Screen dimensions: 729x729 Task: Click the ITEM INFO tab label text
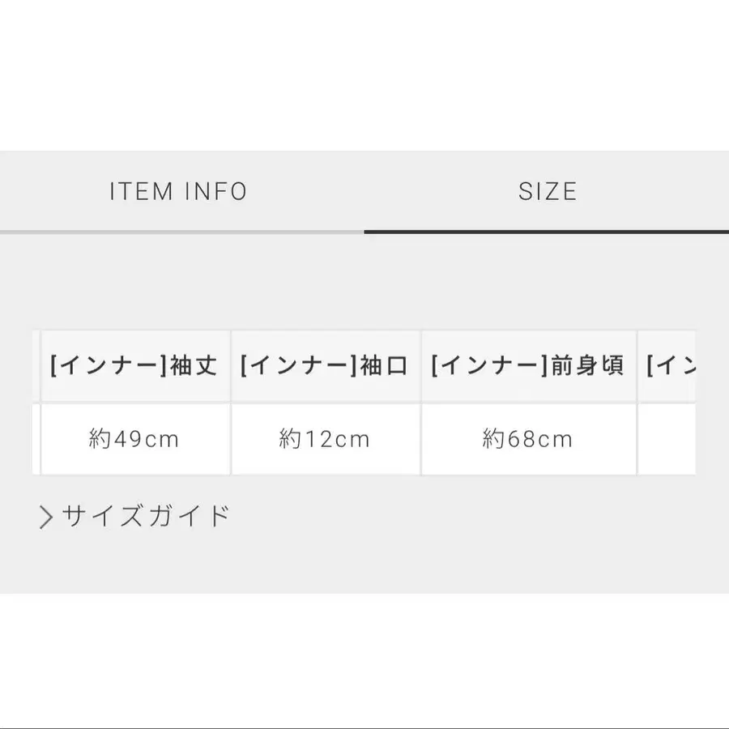point(177,191)
